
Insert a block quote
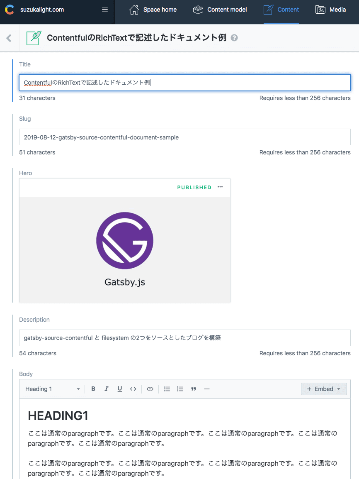point(193,389)
